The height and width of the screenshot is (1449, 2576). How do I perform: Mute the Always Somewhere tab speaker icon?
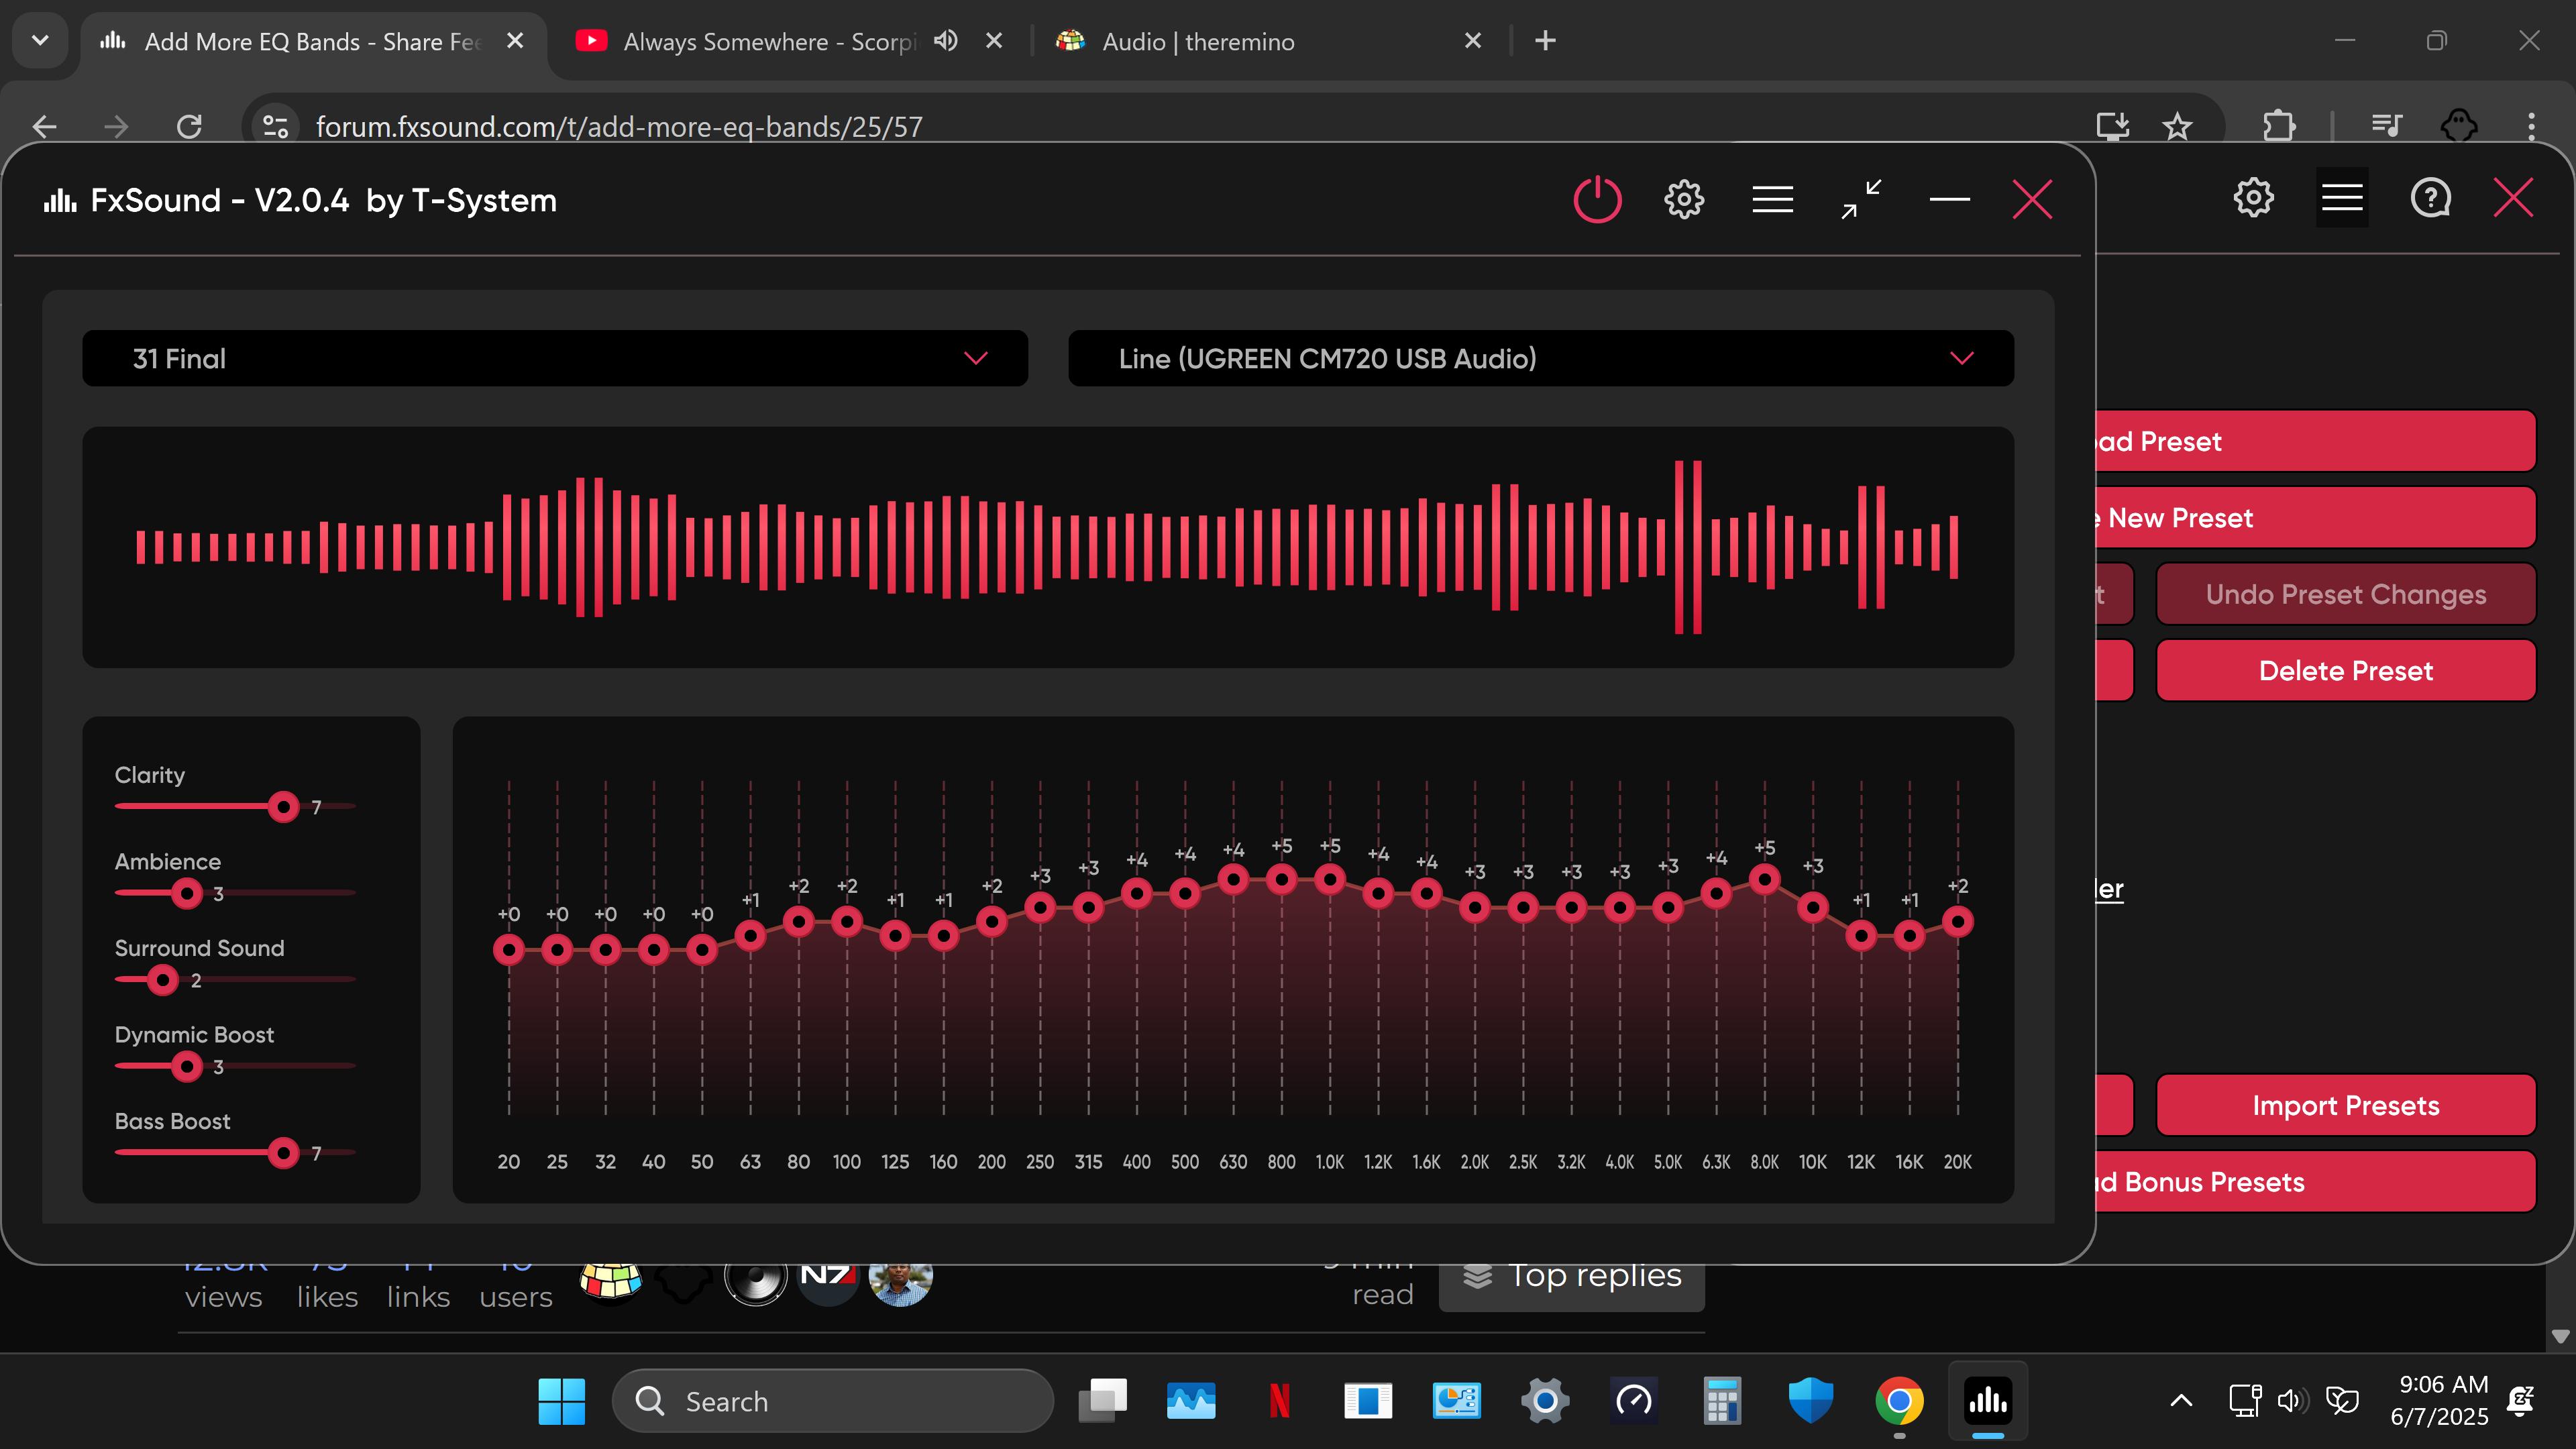pyautogui.click(x=945, y=41)
